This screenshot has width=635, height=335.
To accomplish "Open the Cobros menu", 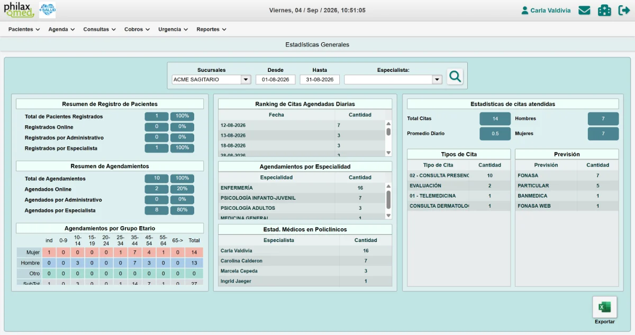I will coord(137,30).
